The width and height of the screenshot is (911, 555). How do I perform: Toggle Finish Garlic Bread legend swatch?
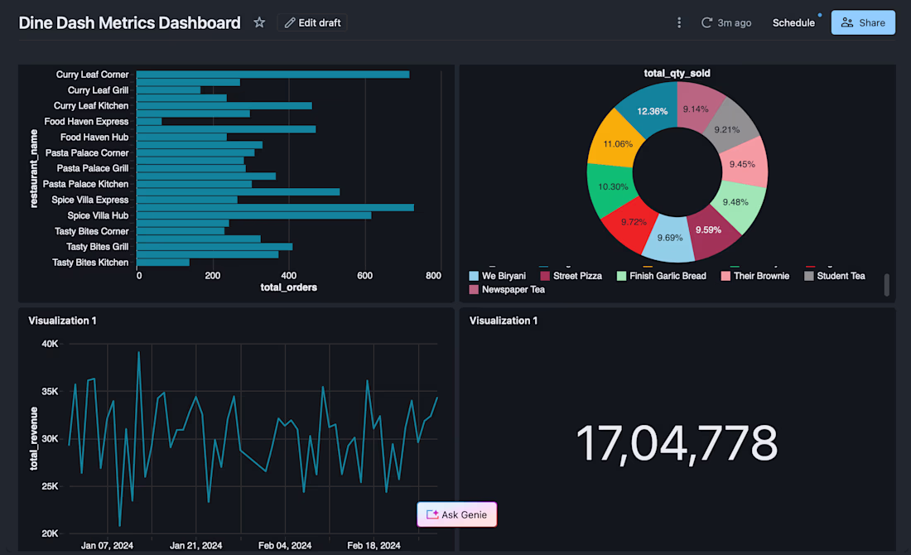pos(622,276)
